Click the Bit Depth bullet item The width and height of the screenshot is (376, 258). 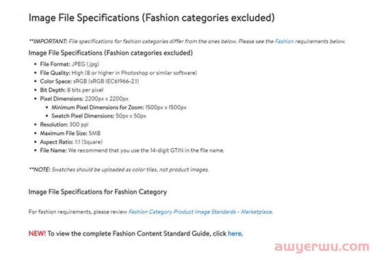coord(72,90)
